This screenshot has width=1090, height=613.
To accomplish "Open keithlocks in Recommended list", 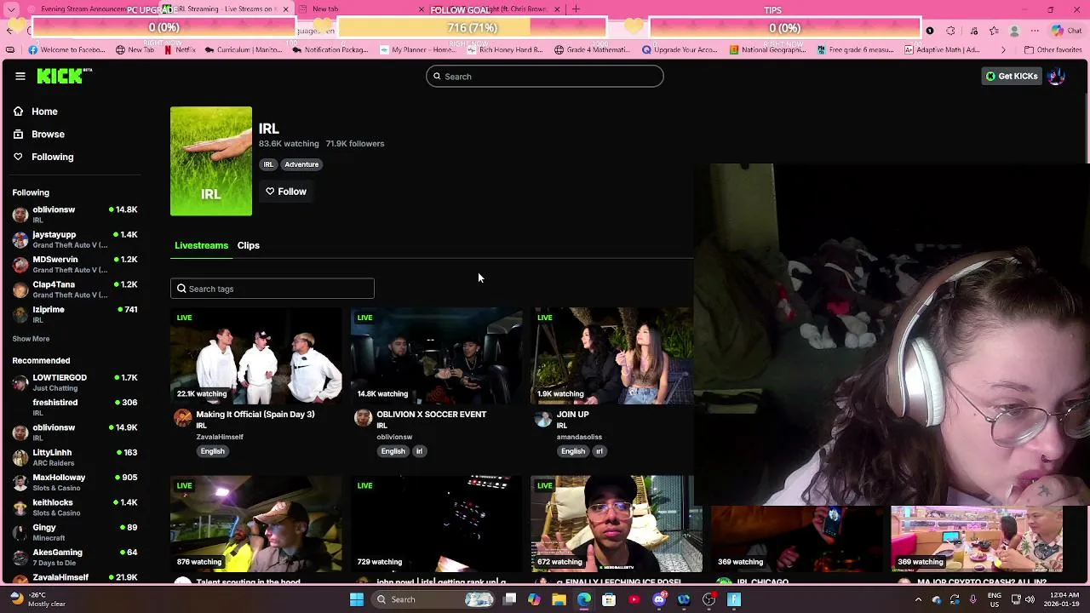I will point(75,507).
